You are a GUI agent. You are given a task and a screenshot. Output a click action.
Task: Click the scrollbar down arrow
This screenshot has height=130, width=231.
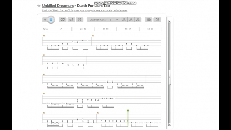point(170,125)
